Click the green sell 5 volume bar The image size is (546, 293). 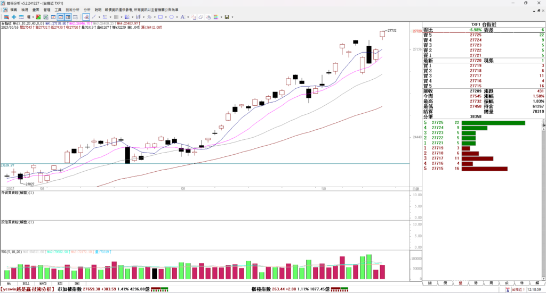pyautogui.click(x=493, y=123)
